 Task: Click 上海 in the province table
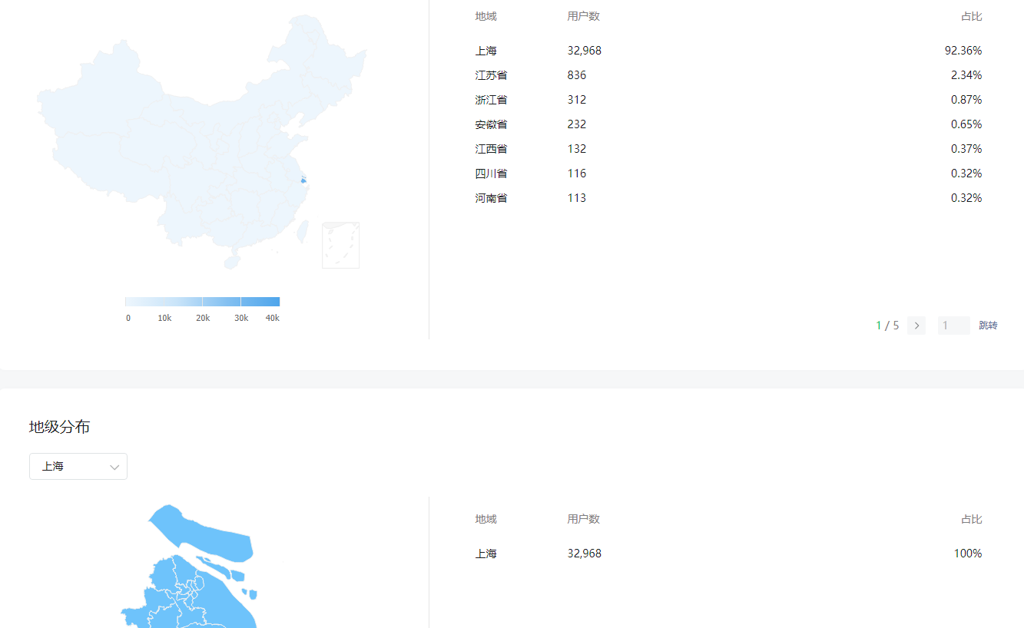pos(486,51)
